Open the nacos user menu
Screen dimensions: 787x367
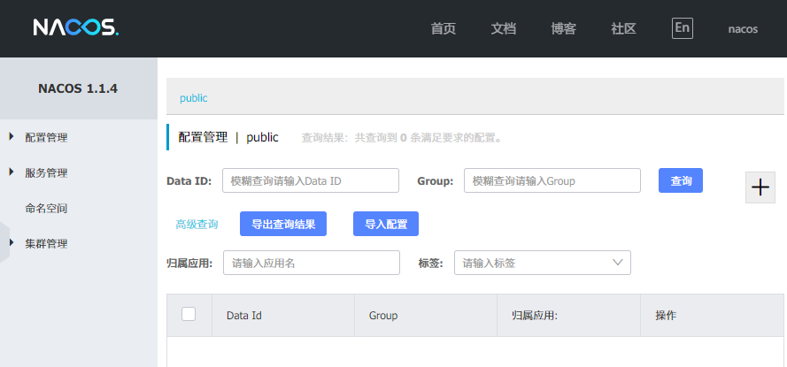point(743,29)
